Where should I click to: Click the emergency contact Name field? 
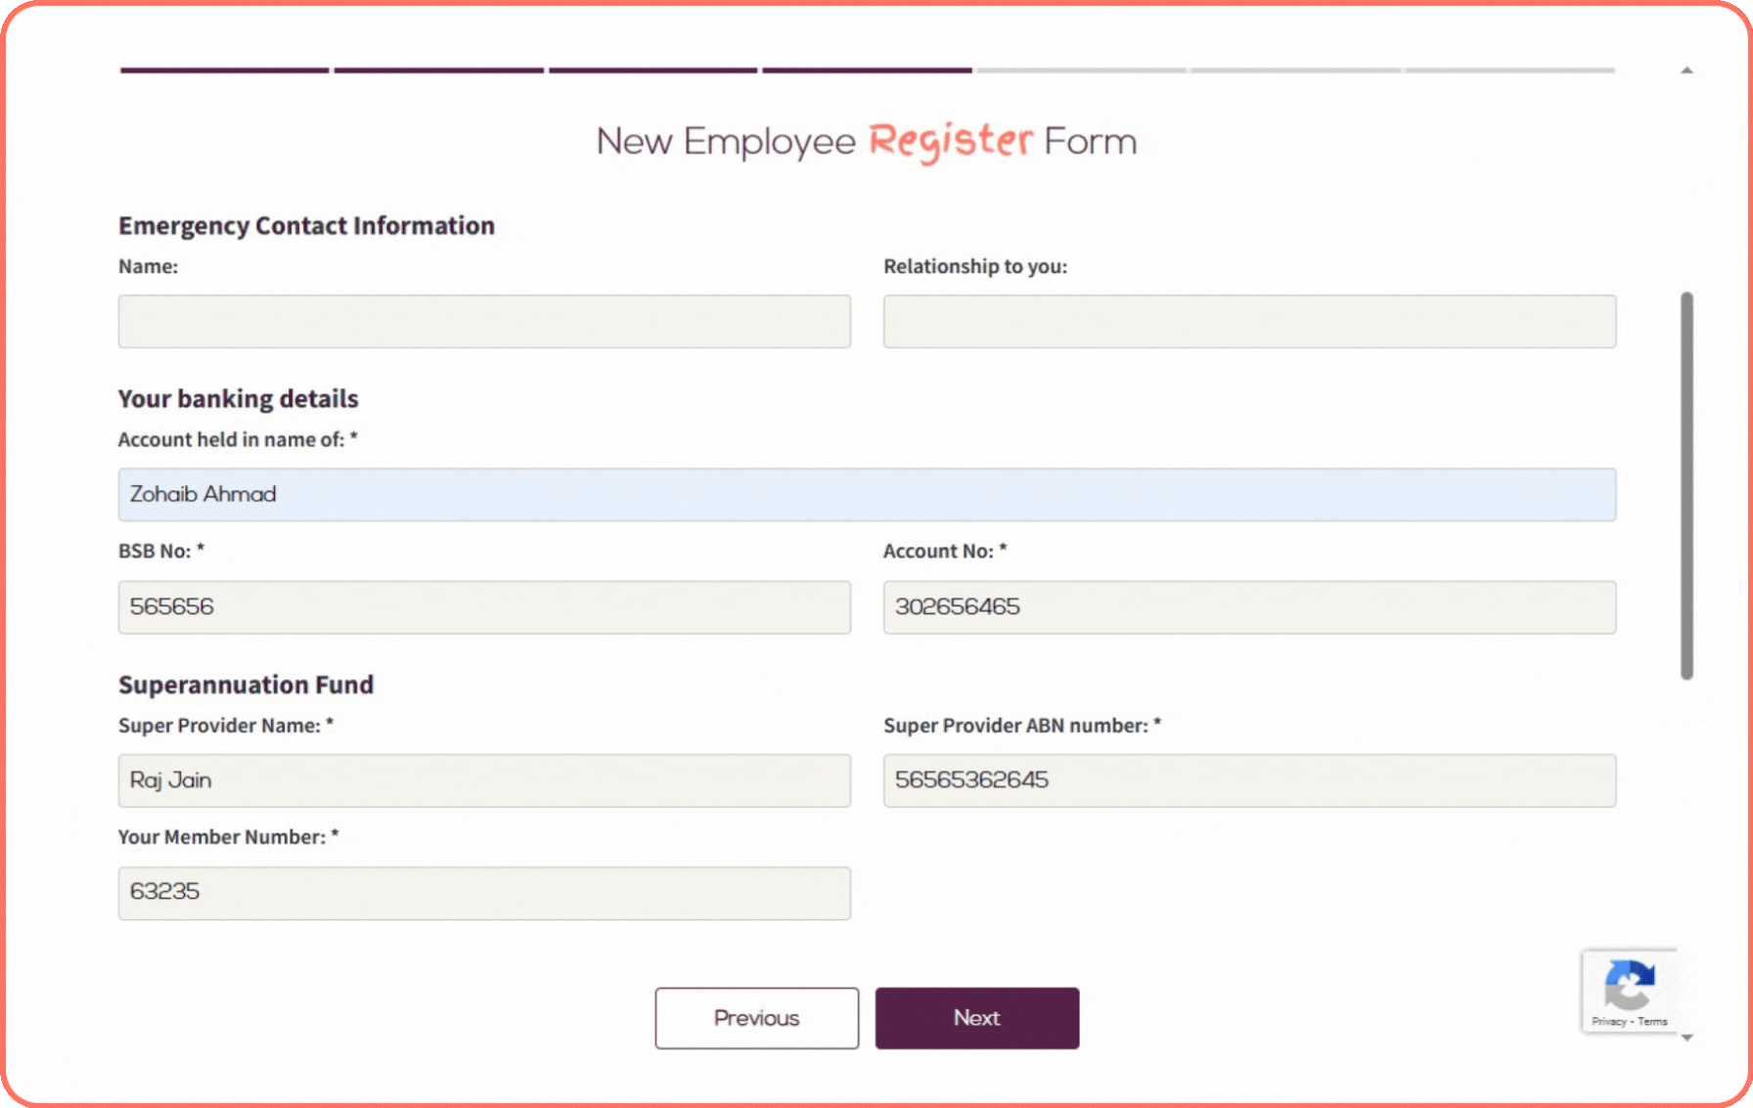point(483,321)
